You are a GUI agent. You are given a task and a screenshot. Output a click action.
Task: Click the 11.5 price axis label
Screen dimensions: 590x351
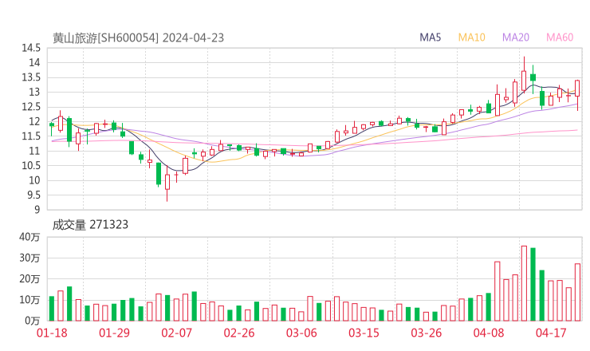[31, 136]
